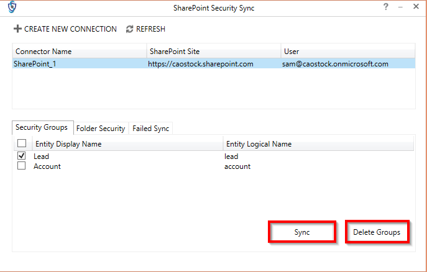Click the plus icon for new connection
This screenshot has height=272, width=427.
[17, 29]
